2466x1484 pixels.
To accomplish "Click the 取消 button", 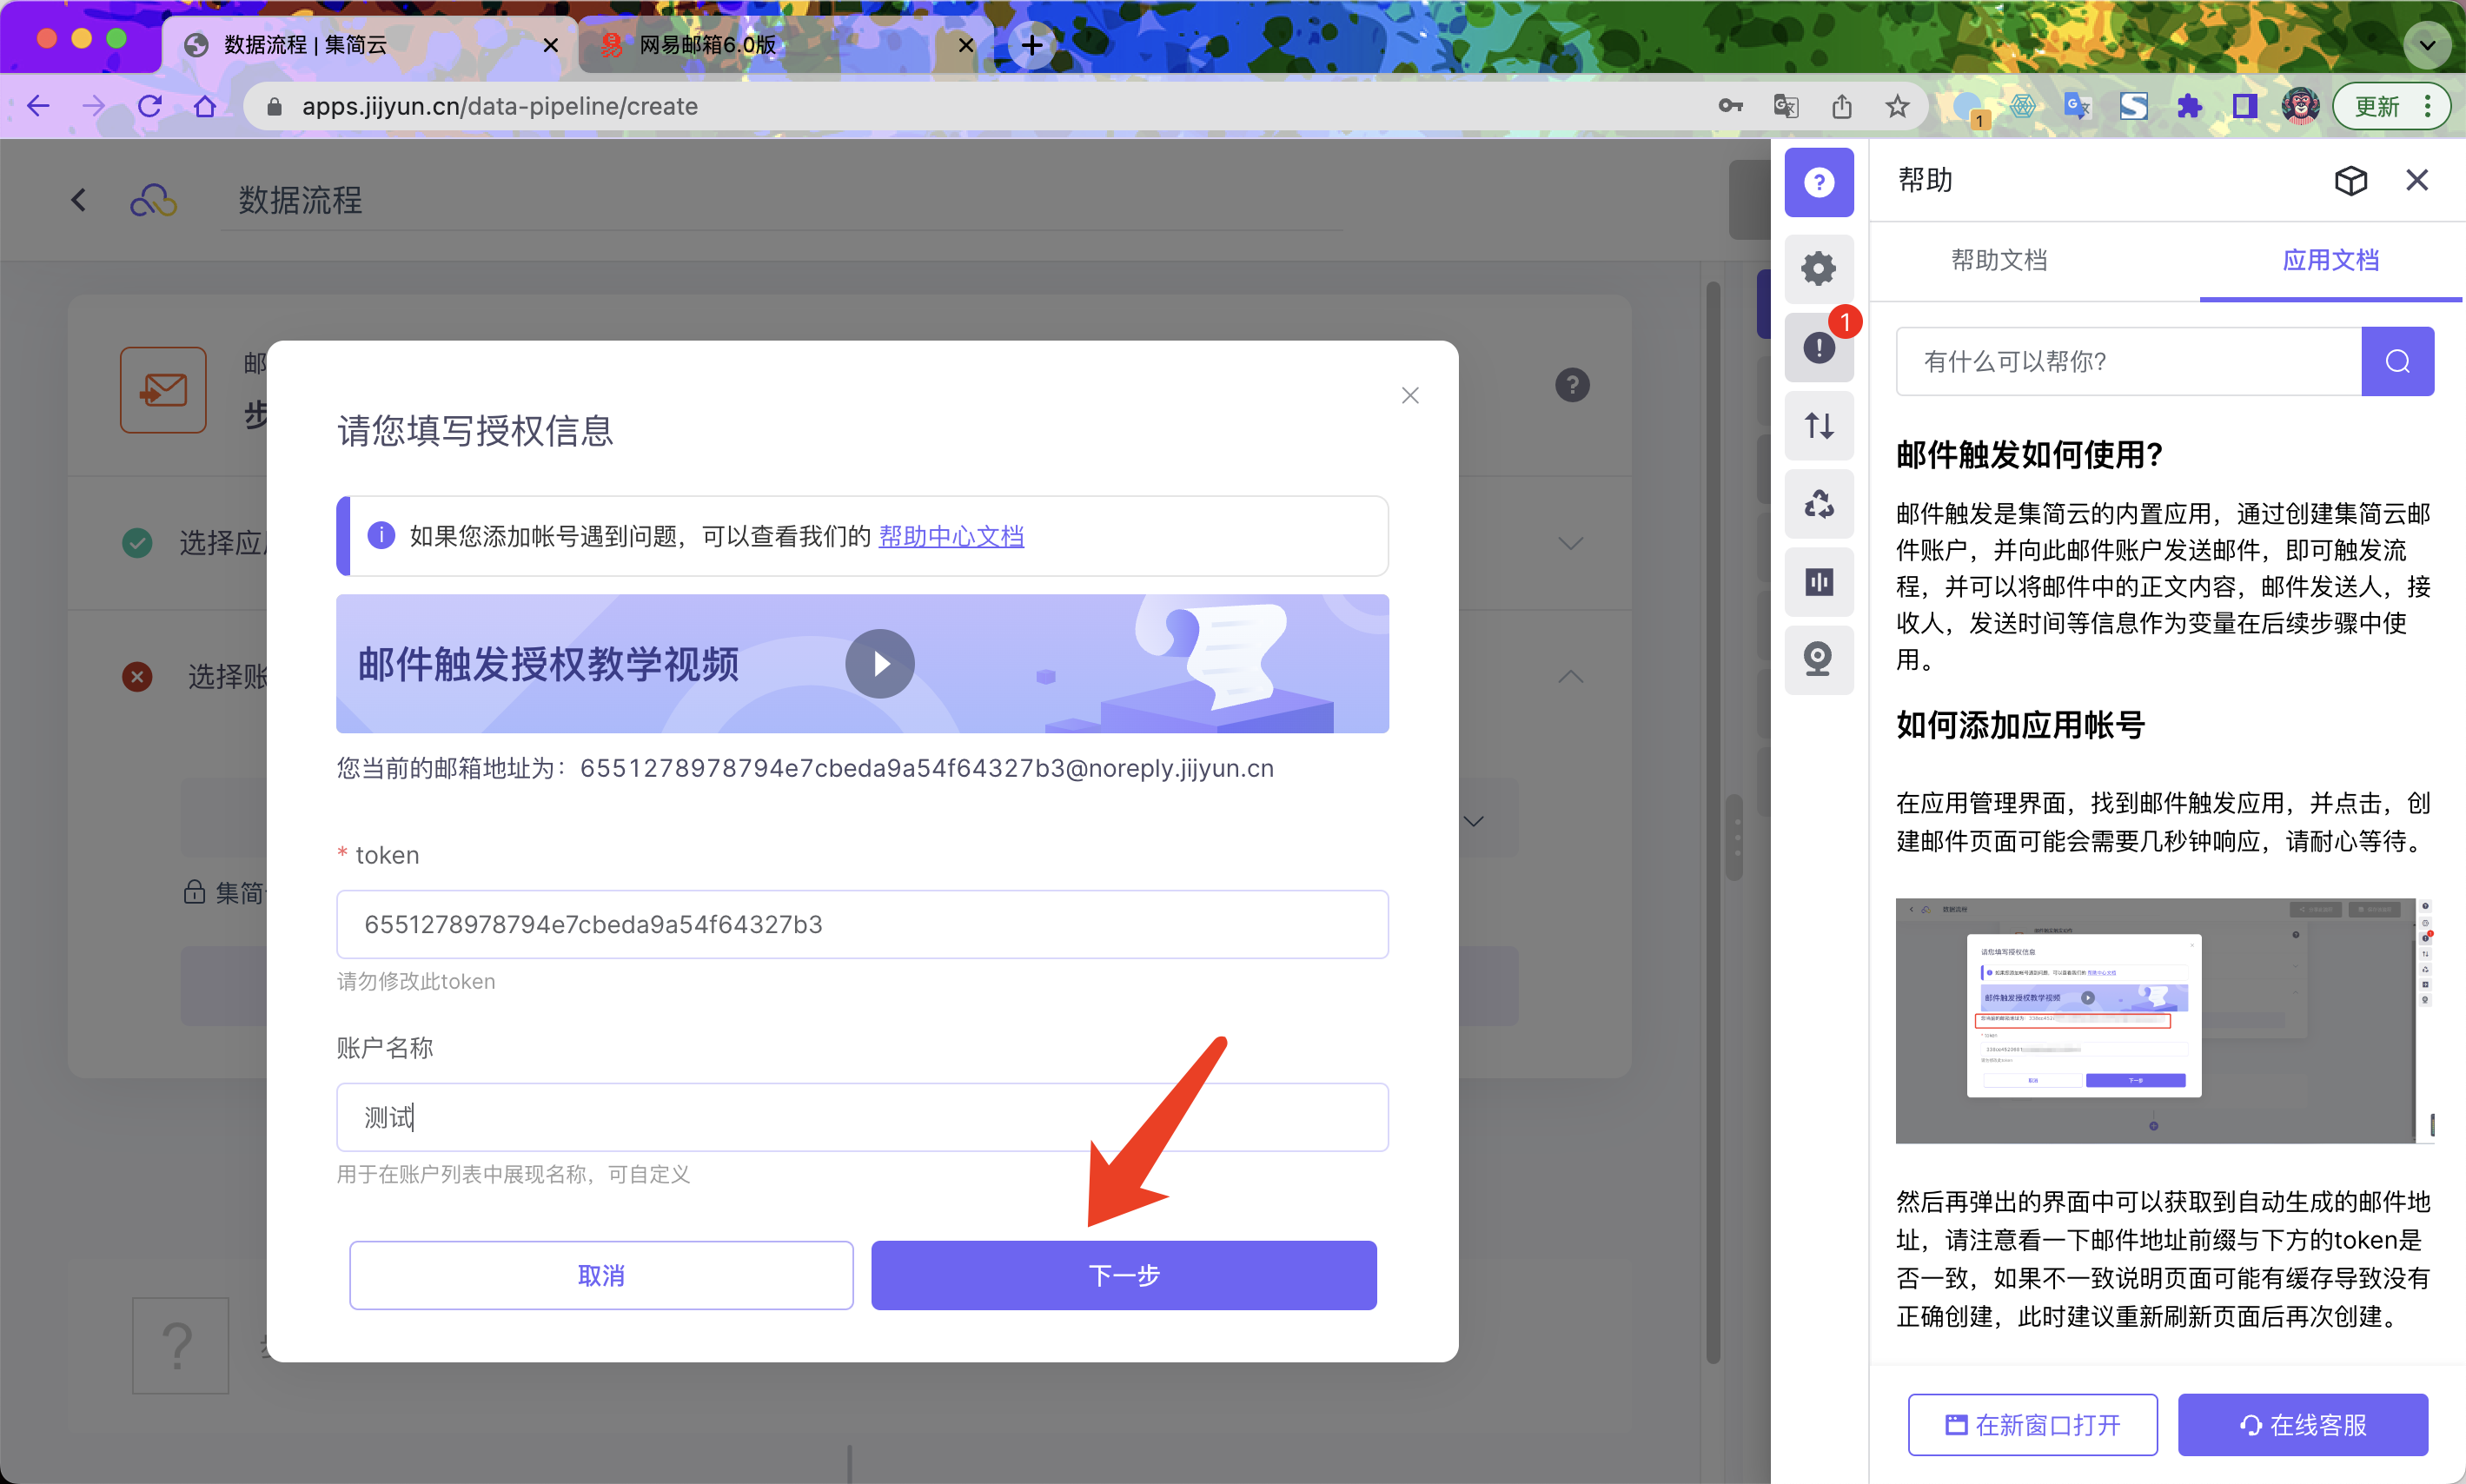I will coord(601,1275).
